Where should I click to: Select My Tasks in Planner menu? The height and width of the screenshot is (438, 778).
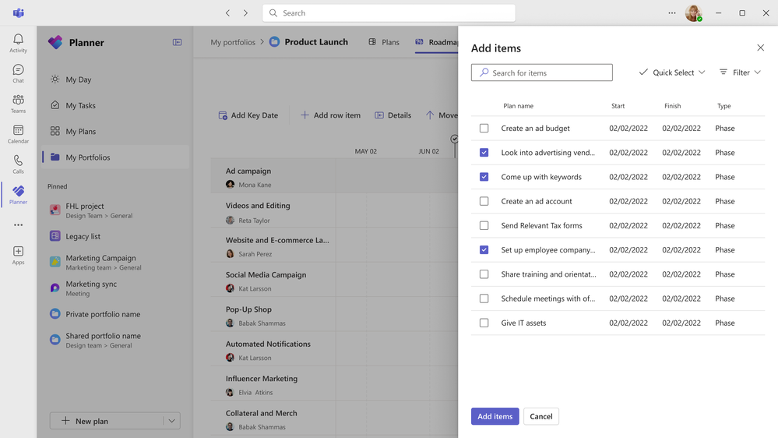pyautogui.click(x=80, y=105)
